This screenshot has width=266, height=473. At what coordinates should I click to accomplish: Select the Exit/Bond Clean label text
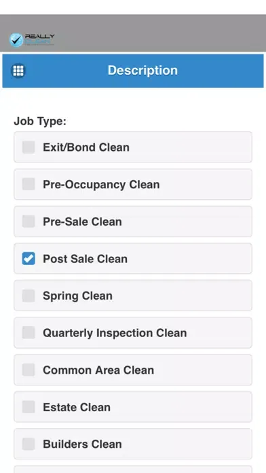click(86, 147)
